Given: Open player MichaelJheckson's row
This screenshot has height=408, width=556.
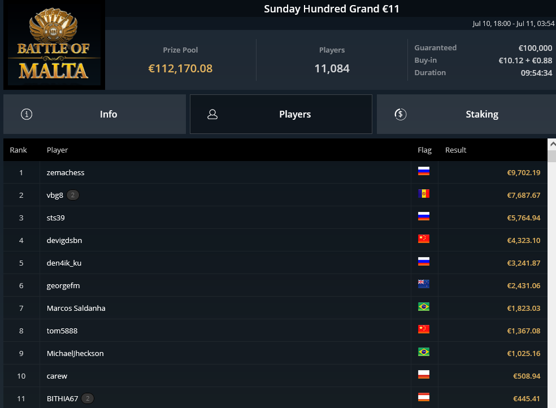Looking at the screenshot, I should pos(275,353).
